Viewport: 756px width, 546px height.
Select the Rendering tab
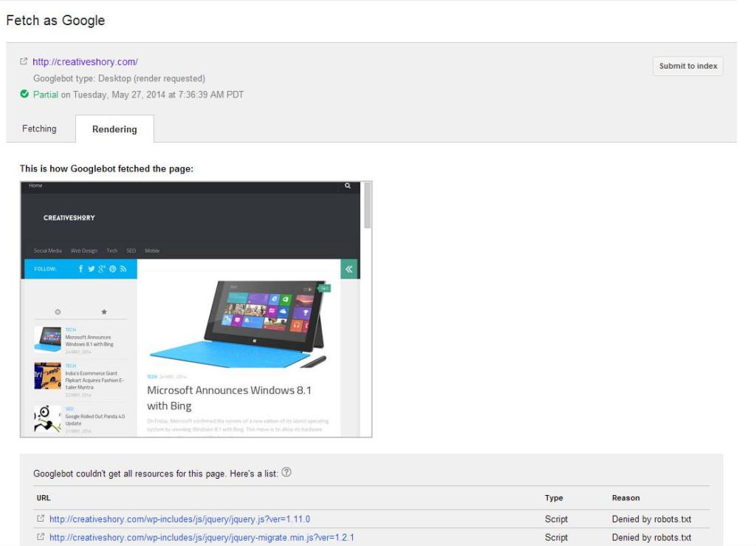114,129
